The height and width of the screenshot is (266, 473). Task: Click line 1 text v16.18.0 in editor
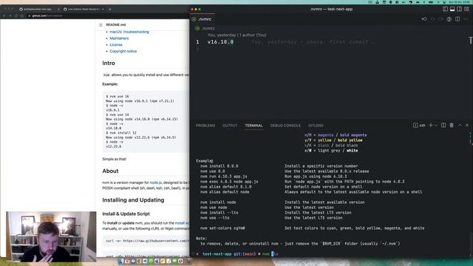[220, 42]
